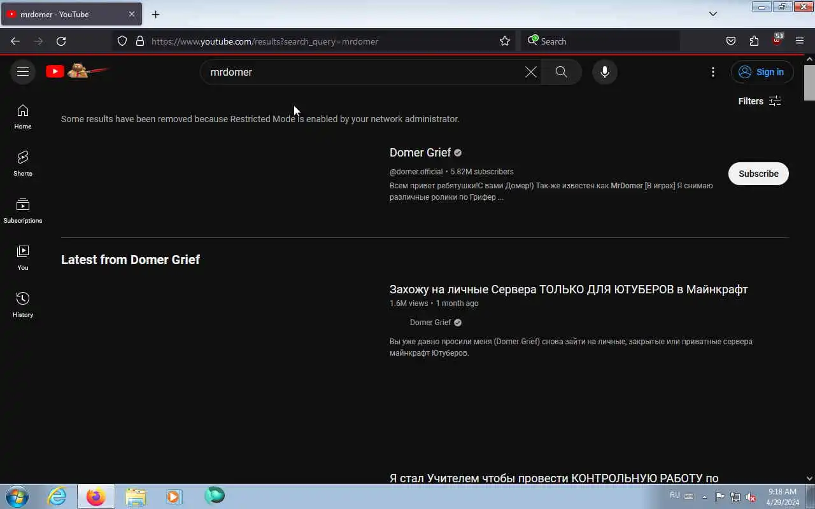View site security lock icon
Screen dimensions: 815x509
point(140,41)
